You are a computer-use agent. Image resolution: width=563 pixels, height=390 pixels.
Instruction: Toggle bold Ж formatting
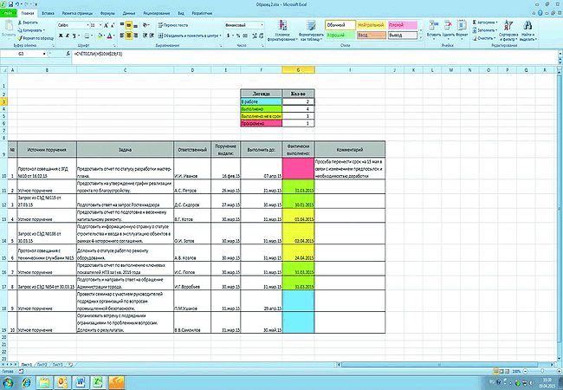pos(61,36)
